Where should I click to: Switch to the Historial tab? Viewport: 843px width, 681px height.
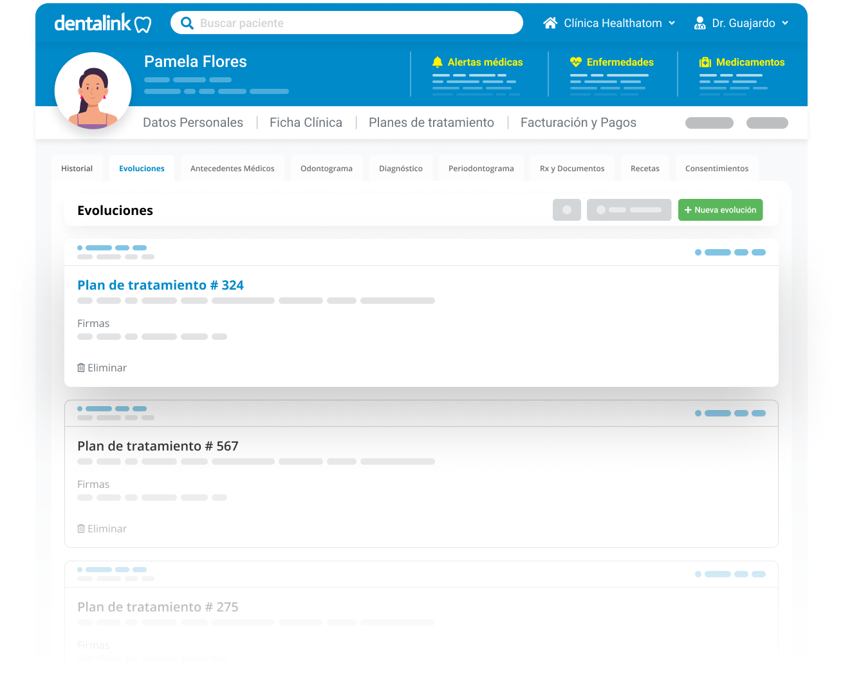tap(77, 169)
